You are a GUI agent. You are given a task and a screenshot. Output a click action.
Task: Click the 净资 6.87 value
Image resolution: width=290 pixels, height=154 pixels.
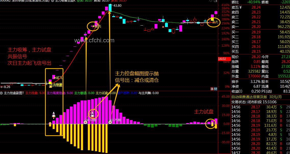pyautogui.click(x=257, y=86)
